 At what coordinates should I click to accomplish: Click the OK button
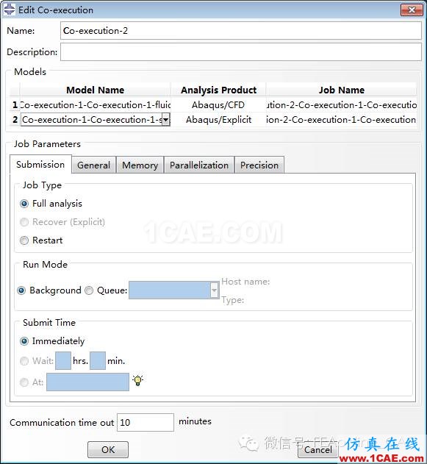(108, 450)
